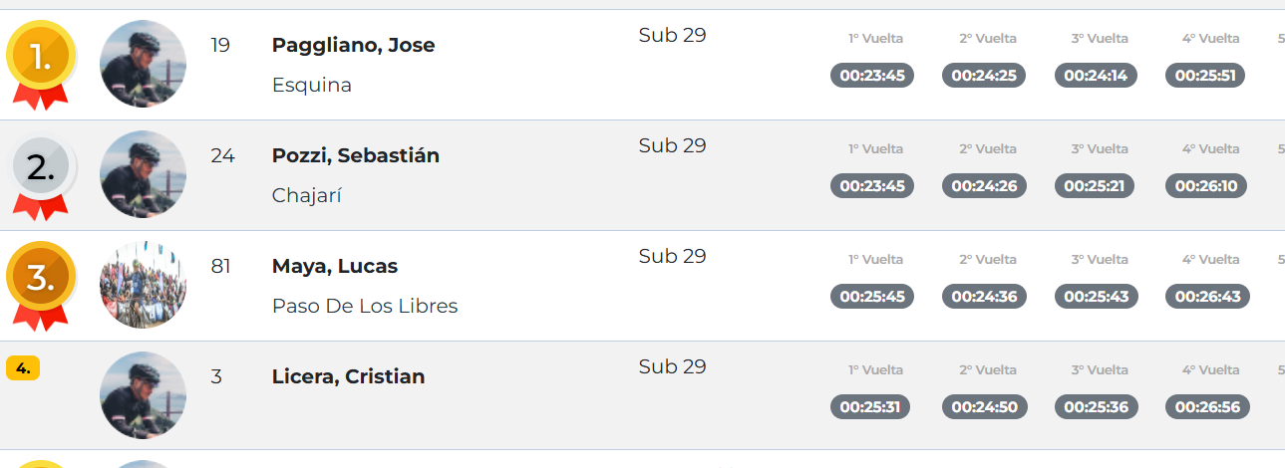Click the Chajarí city link
This screenshot has width=1285, height=468.
pos(307,196)
